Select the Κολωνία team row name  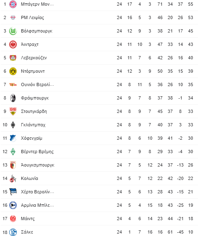[30, 178]
